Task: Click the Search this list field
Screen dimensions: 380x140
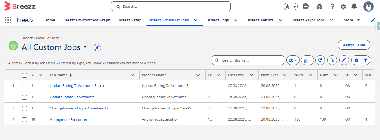Action: pos(248,60)
